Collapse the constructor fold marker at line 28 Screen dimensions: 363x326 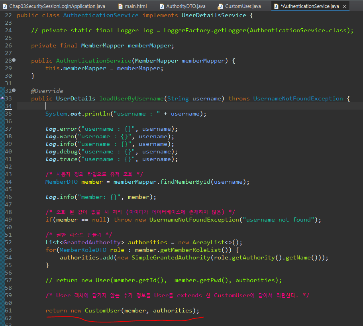coord(14,60)
